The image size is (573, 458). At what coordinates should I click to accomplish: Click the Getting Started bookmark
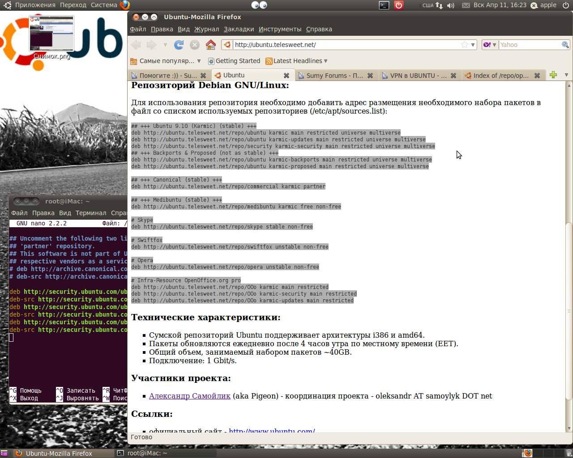(237, 61)
